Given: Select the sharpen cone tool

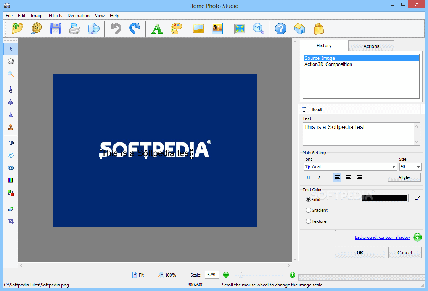Looking at the screenshot, I should point(11,115).
